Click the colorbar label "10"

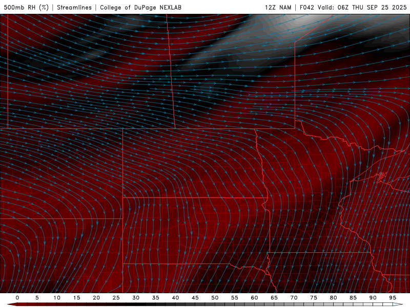point(57,298)
